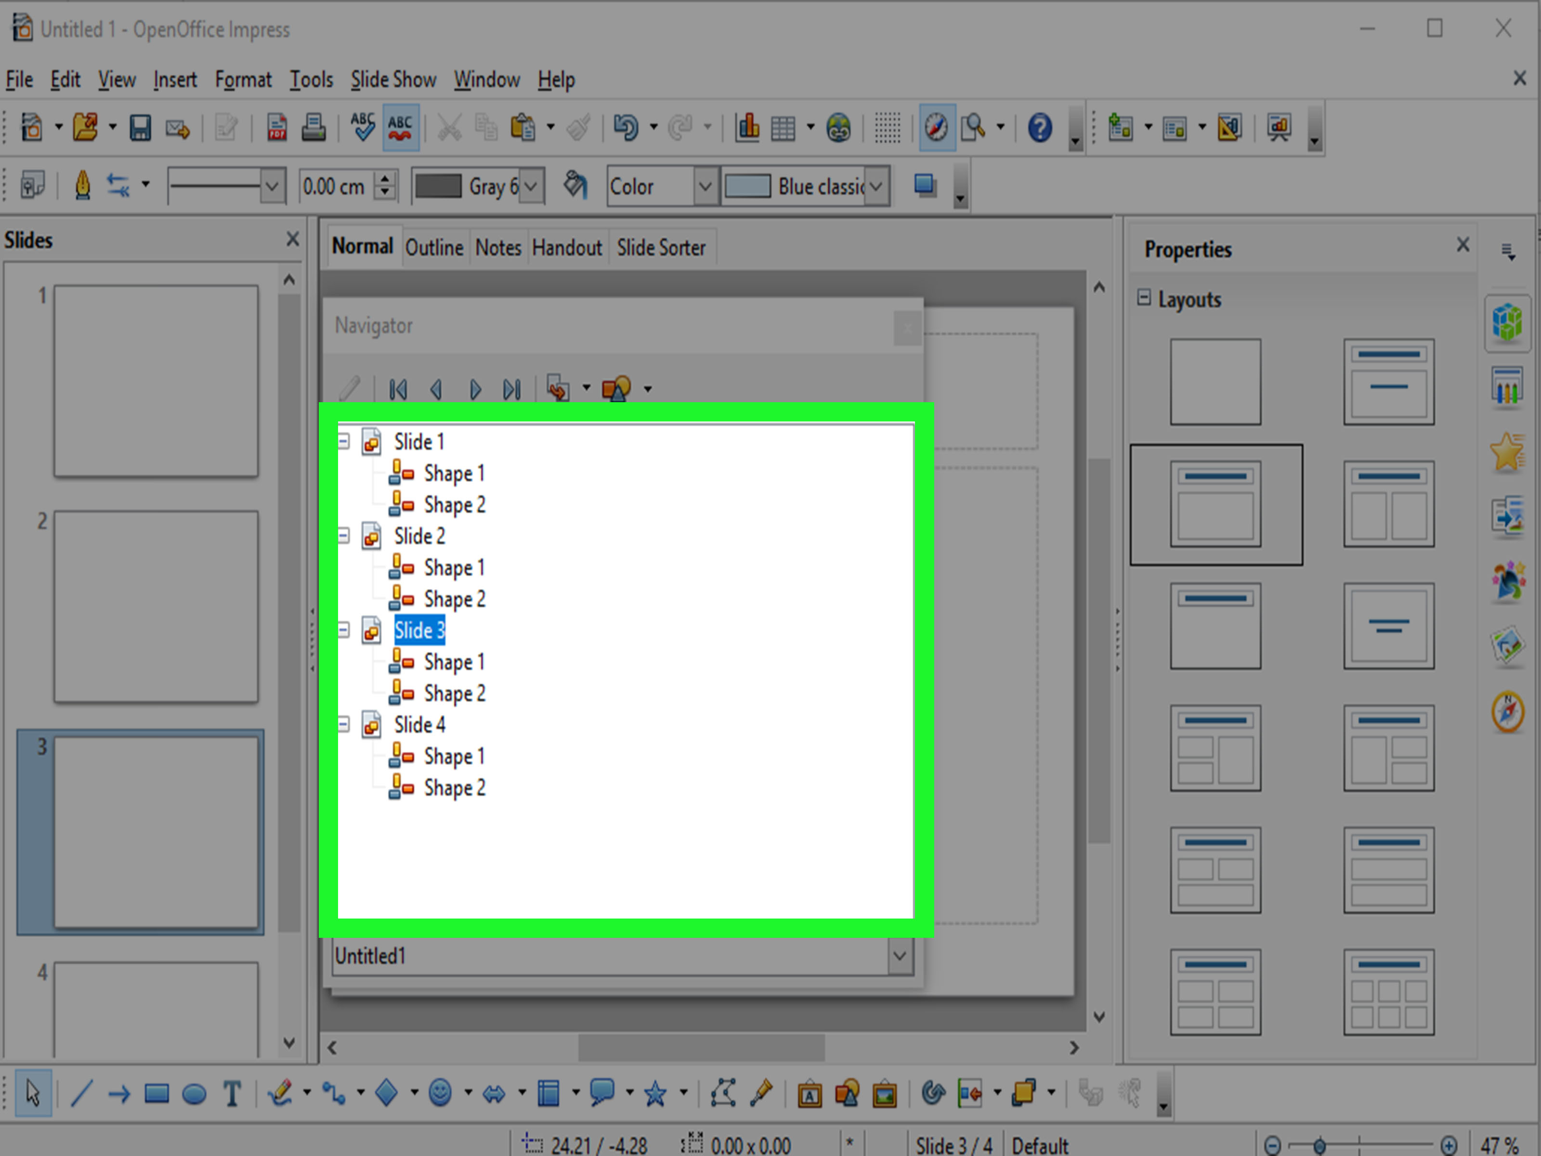Select the Rectangle drawing tool
The image size is (1541, 1156).
click(x=156, y=1093)
